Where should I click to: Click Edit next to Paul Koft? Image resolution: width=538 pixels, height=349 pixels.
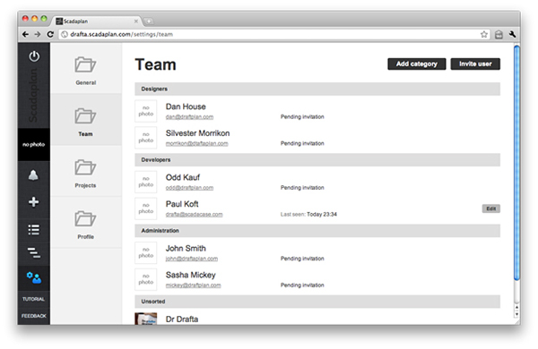click(x=491, y=209)
